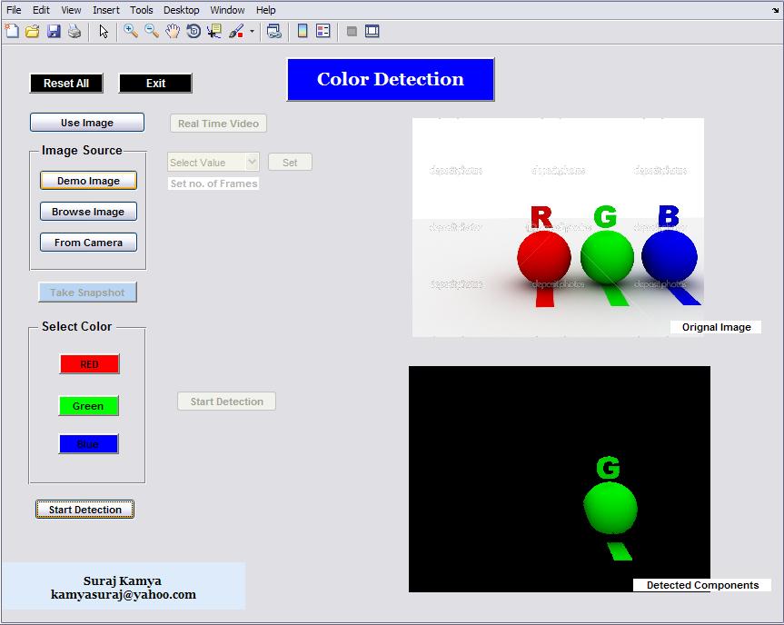Pick the Green color swatch button

tap(88, 405)
